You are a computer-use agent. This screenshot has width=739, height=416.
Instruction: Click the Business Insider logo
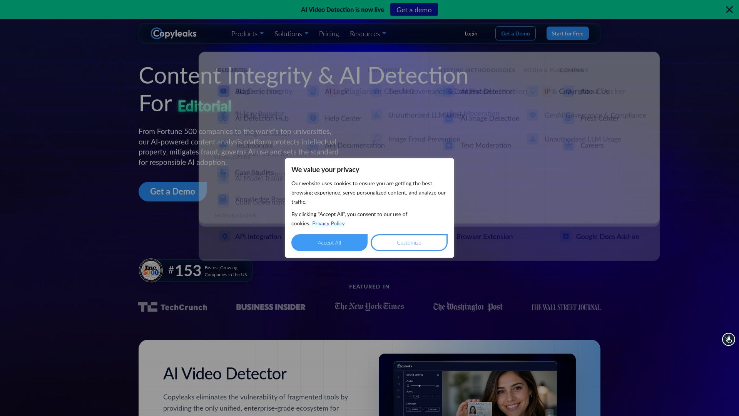[x=271, y=307]
